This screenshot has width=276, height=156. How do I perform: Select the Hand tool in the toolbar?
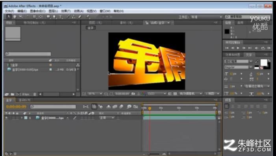point(15,17)
